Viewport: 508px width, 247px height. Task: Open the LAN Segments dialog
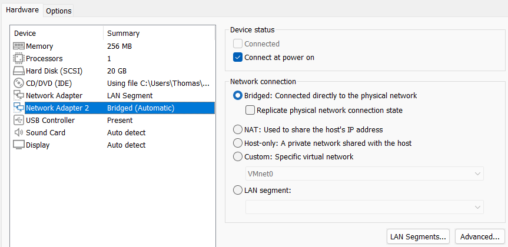pos(418,236)
